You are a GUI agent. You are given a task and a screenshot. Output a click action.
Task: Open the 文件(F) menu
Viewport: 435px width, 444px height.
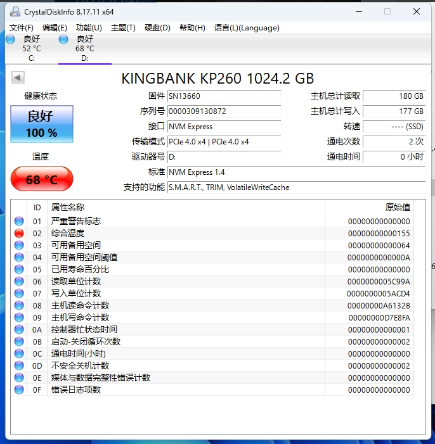[x=22, y=28]
